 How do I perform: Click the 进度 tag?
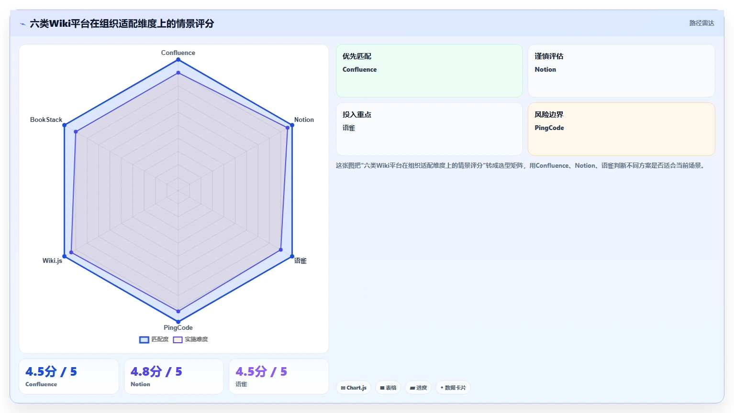click(418, 388)
